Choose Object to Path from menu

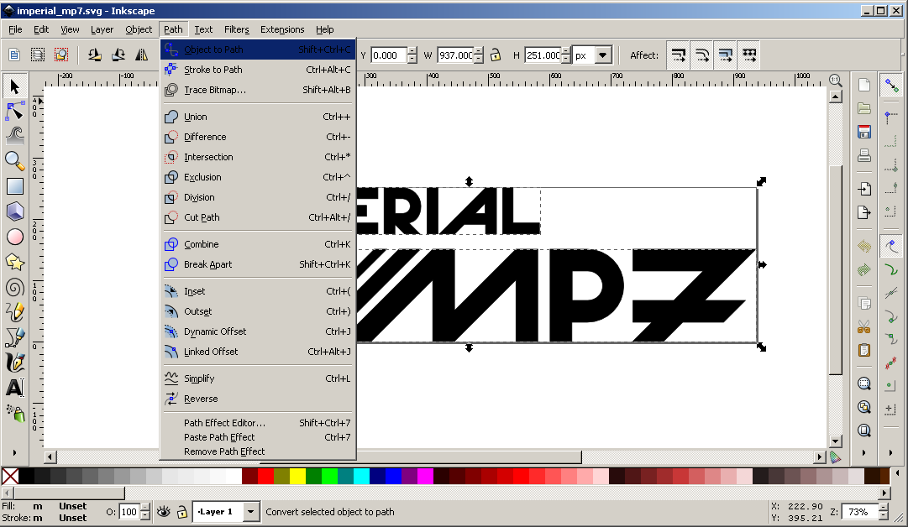coord(213,50)
